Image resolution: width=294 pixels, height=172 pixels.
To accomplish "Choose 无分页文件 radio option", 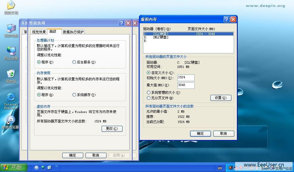I will (x=149, y=98).
